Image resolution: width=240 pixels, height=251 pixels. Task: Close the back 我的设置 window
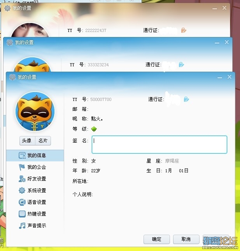(x=224, y=8)
